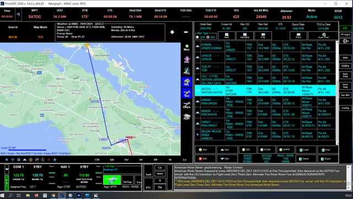Viewport: 353px width, 199px height.
Task: Delete waypoint with red X Wpt button
Action: pos(205,159)
